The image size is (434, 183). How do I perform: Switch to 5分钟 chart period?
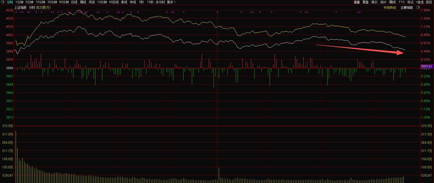[29, 2]
